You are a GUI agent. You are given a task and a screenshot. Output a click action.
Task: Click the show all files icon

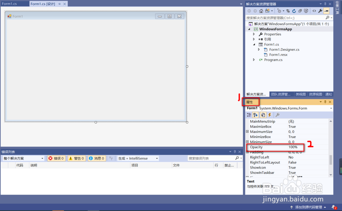click(x=306, y=11)
